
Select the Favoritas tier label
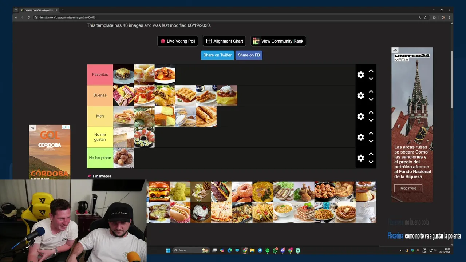[100, 75]
